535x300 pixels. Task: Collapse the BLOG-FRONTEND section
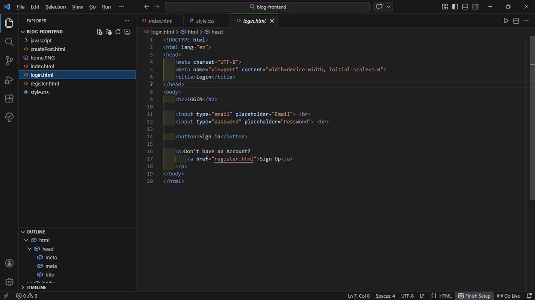[23, 32]
